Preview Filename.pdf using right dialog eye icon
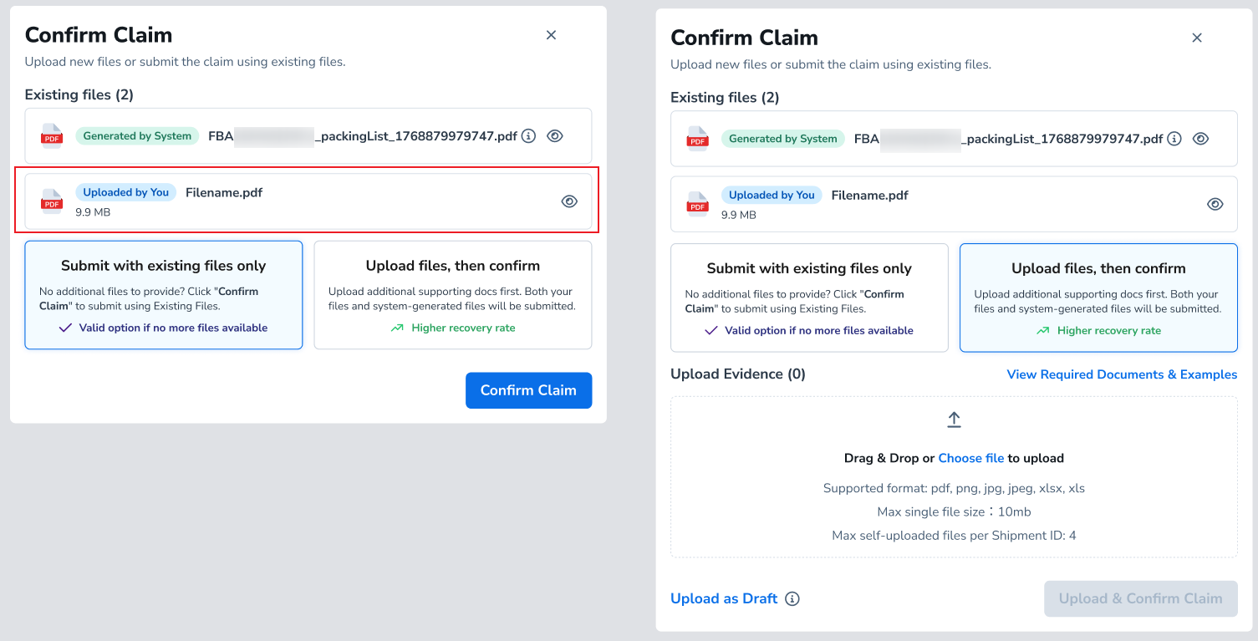 point(1215,204)
